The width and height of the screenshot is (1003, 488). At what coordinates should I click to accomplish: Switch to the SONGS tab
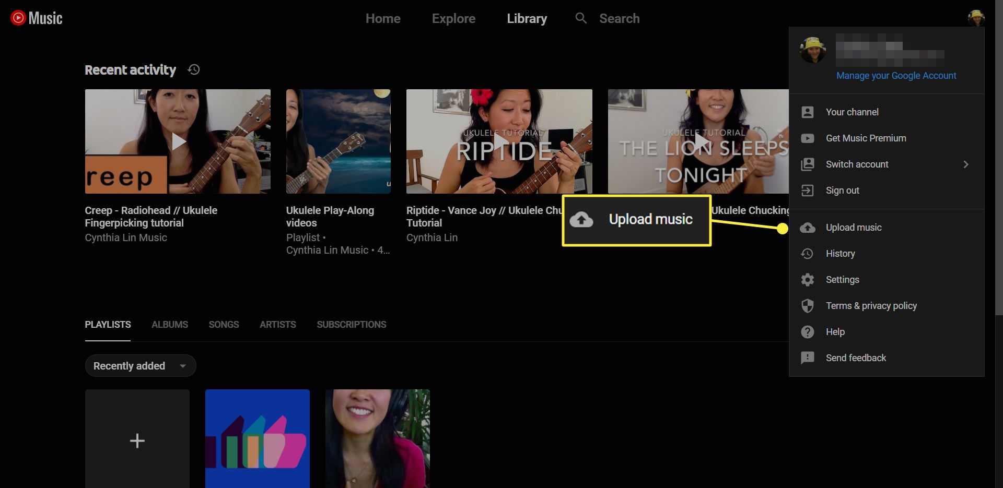coord(224,325)
